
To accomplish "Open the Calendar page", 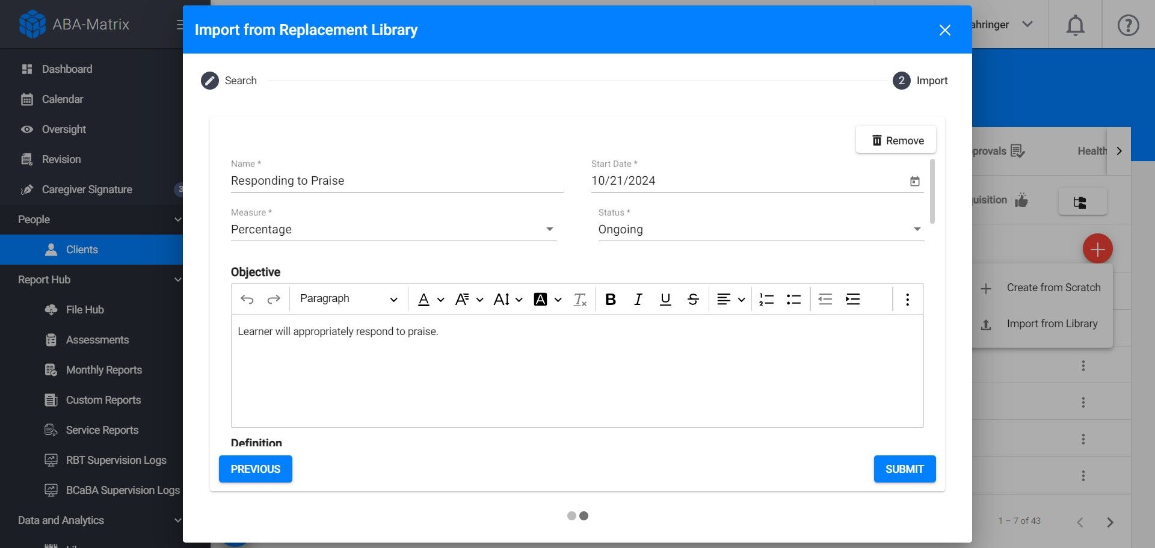I will 63,99.
